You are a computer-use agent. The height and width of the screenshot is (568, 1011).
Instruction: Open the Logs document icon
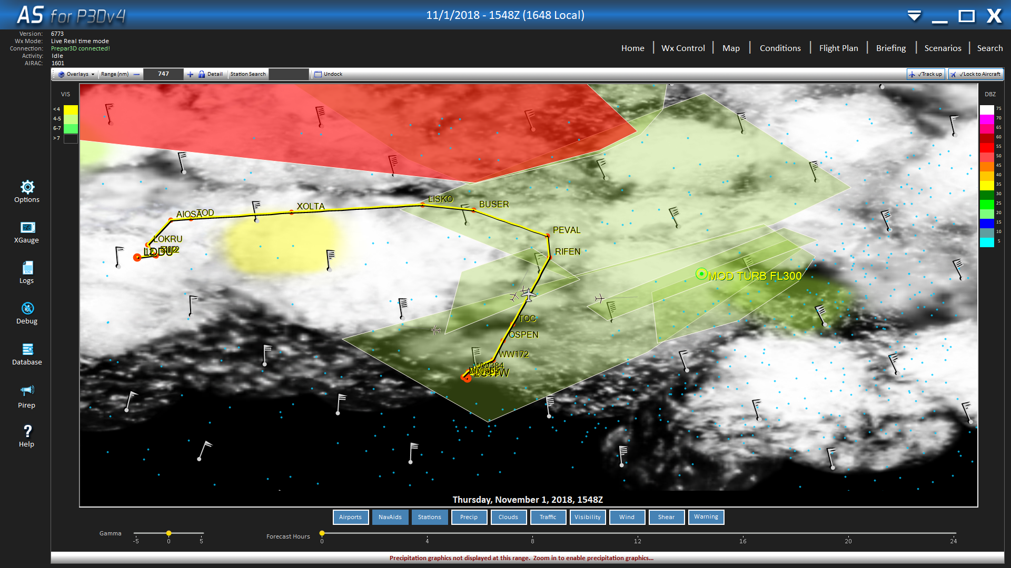[27, 268]
